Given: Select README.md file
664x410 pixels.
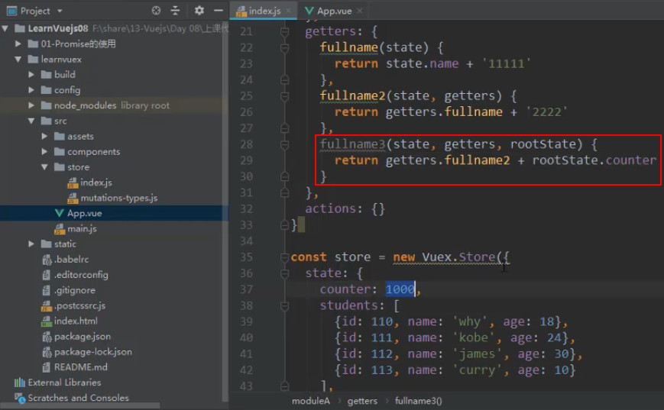Looking at the screenshot, I should (x=80, y=367).
